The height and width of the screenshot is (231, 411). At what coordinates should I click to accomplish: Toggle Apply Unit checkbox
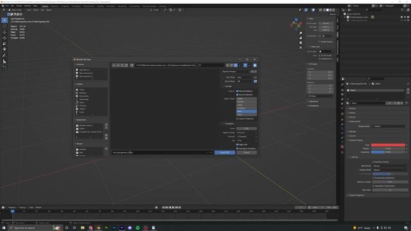[x=238, y=144]
